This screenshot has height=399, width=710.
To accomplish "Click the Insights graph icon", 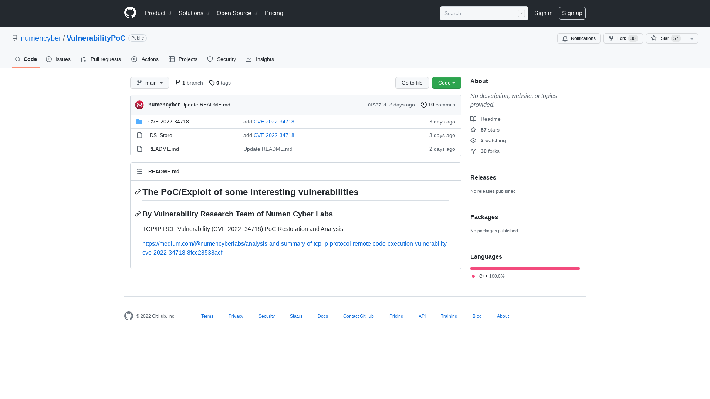I will tap(248, 59).
